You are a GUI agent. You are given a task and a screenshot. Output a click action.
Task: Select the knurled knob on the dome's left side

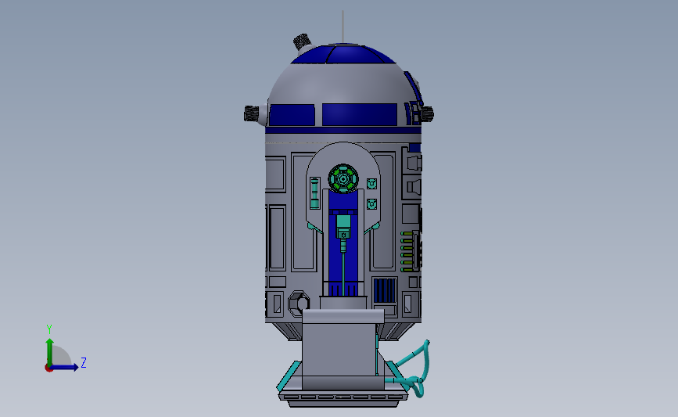click(252, 113)
